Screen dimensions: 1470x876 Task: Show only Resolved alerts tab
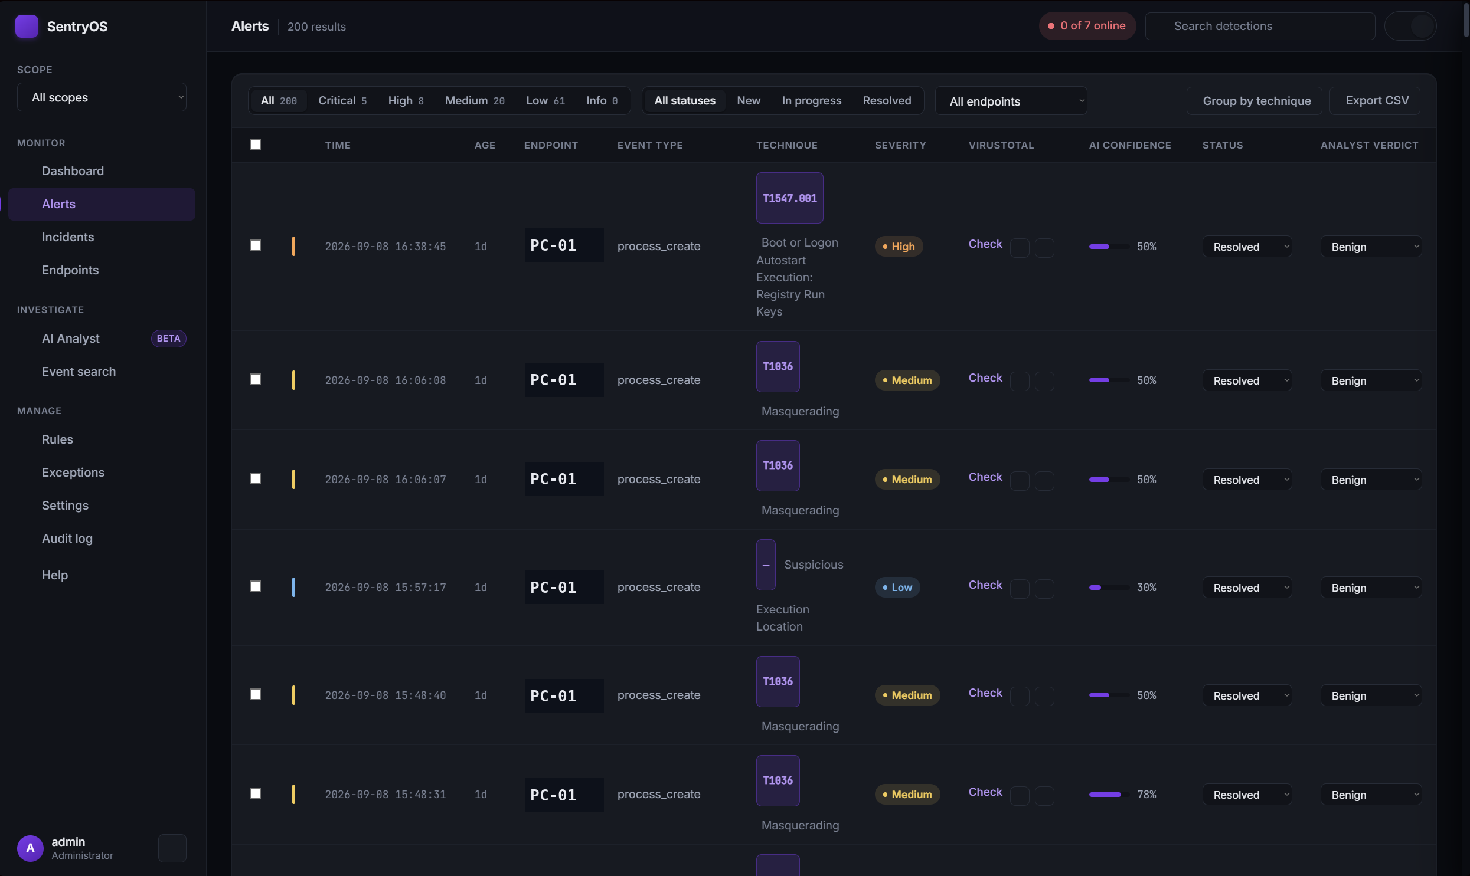[887, 100]
